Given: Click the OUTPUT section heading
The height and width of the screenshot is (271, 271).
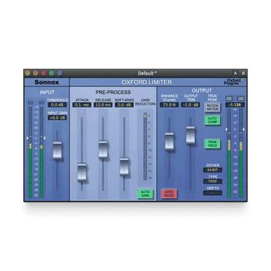Looking at the screenshot, I should pos(201,91).
